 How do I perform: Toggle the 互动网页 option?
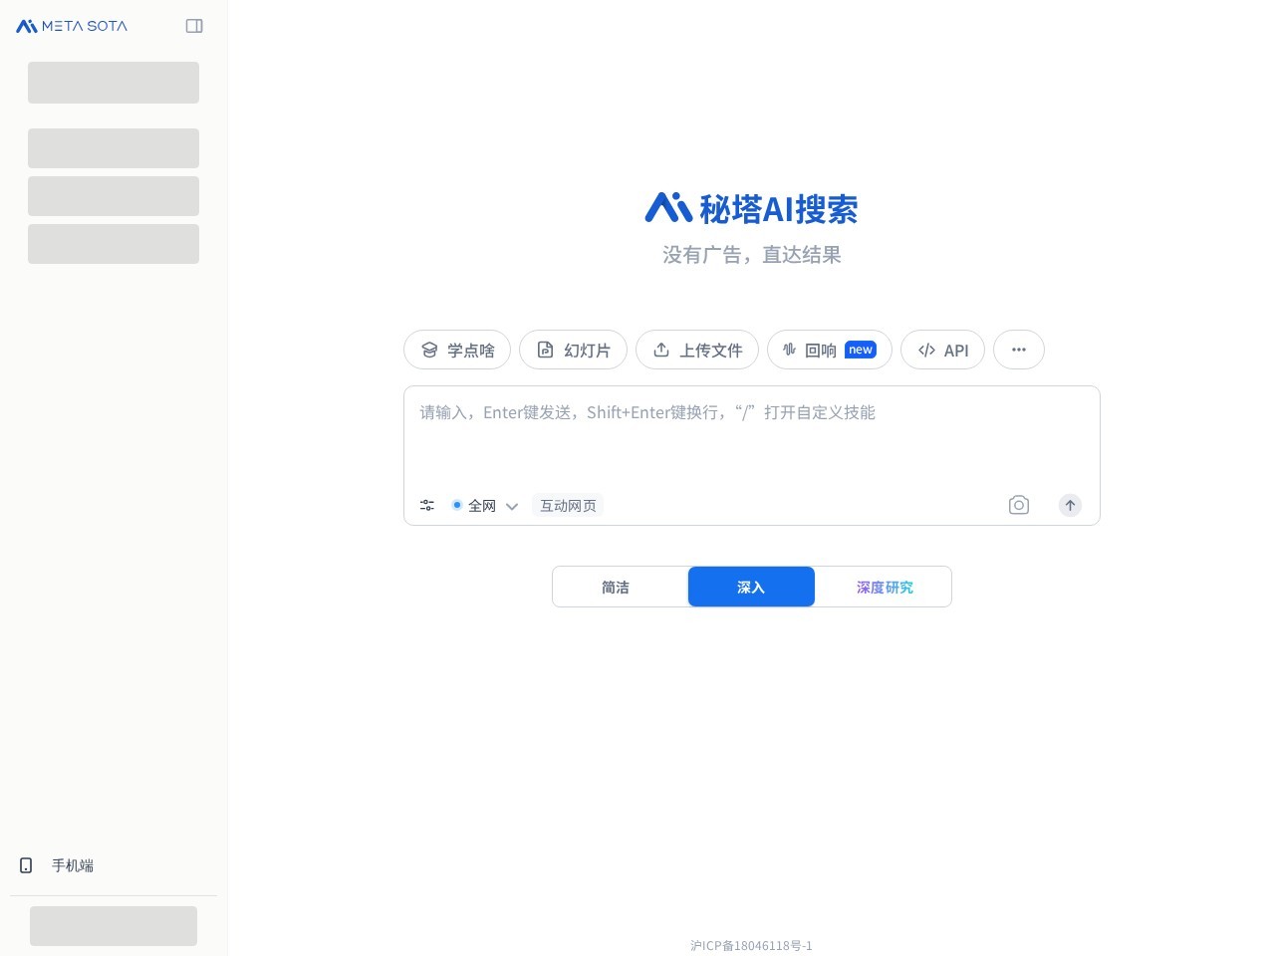tap(568, 505)
